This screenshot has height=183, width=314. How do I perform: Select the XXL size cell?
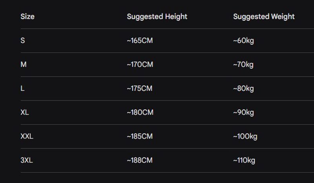(27, 136)
